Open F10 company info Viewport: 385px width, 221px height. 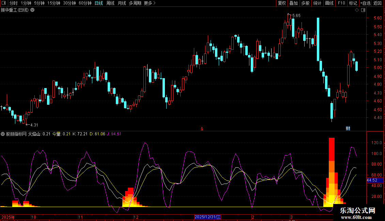point(341,3)
